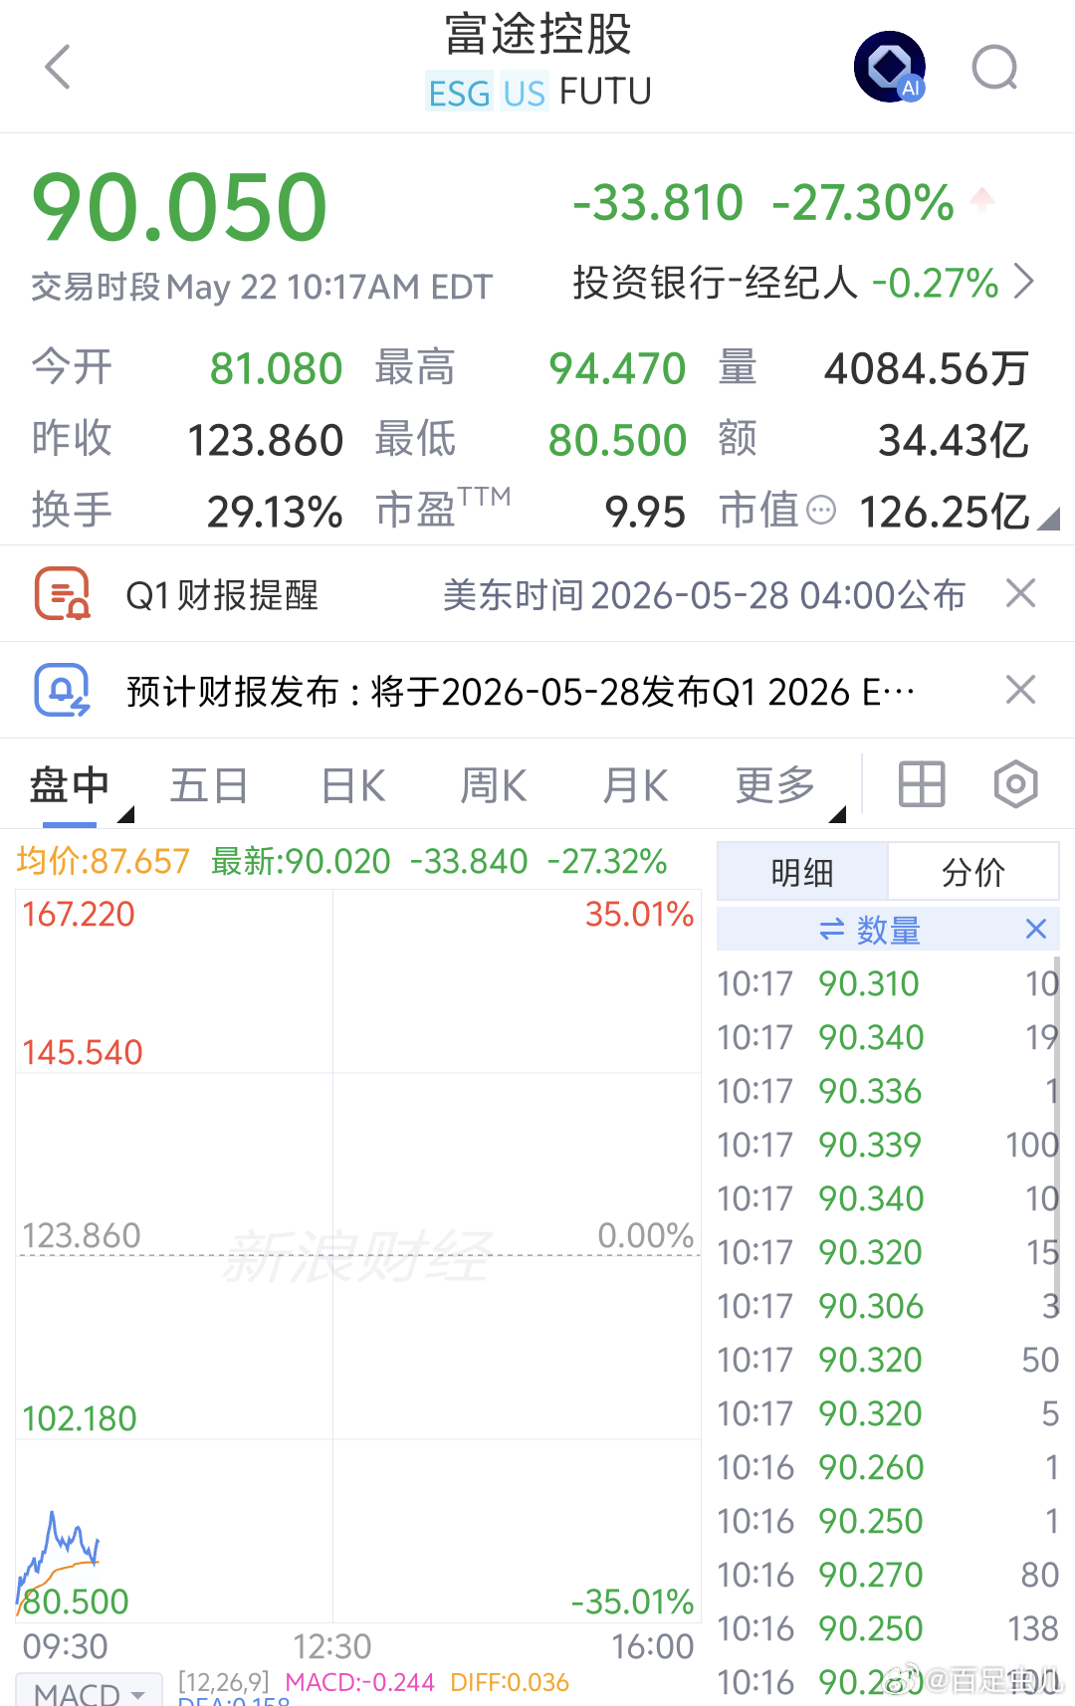Select the 明细 trades tab

point(802,872)
